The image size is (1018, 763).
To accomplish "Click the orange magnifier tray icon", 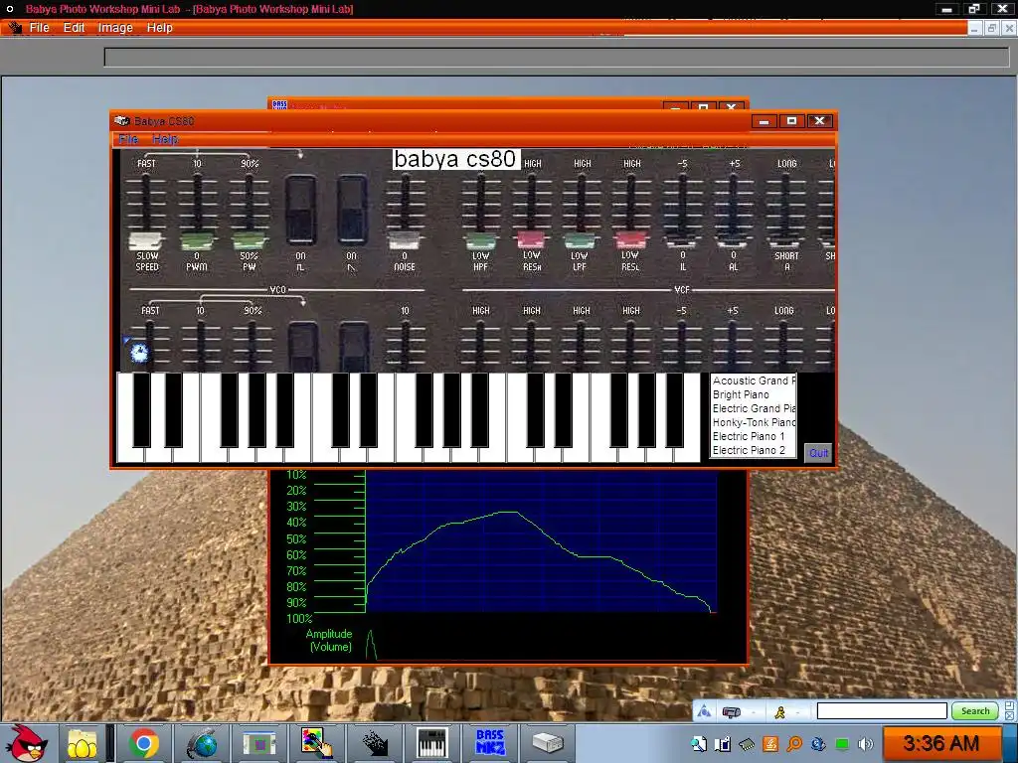I will click(x=794, y=744).
